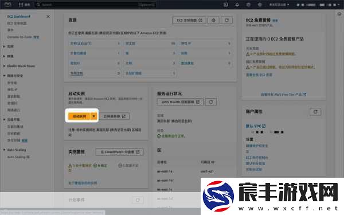Viewport: 344px width, 215px height.
Task: Open 专用主机 resource link
Action: [x=77, y=73]
